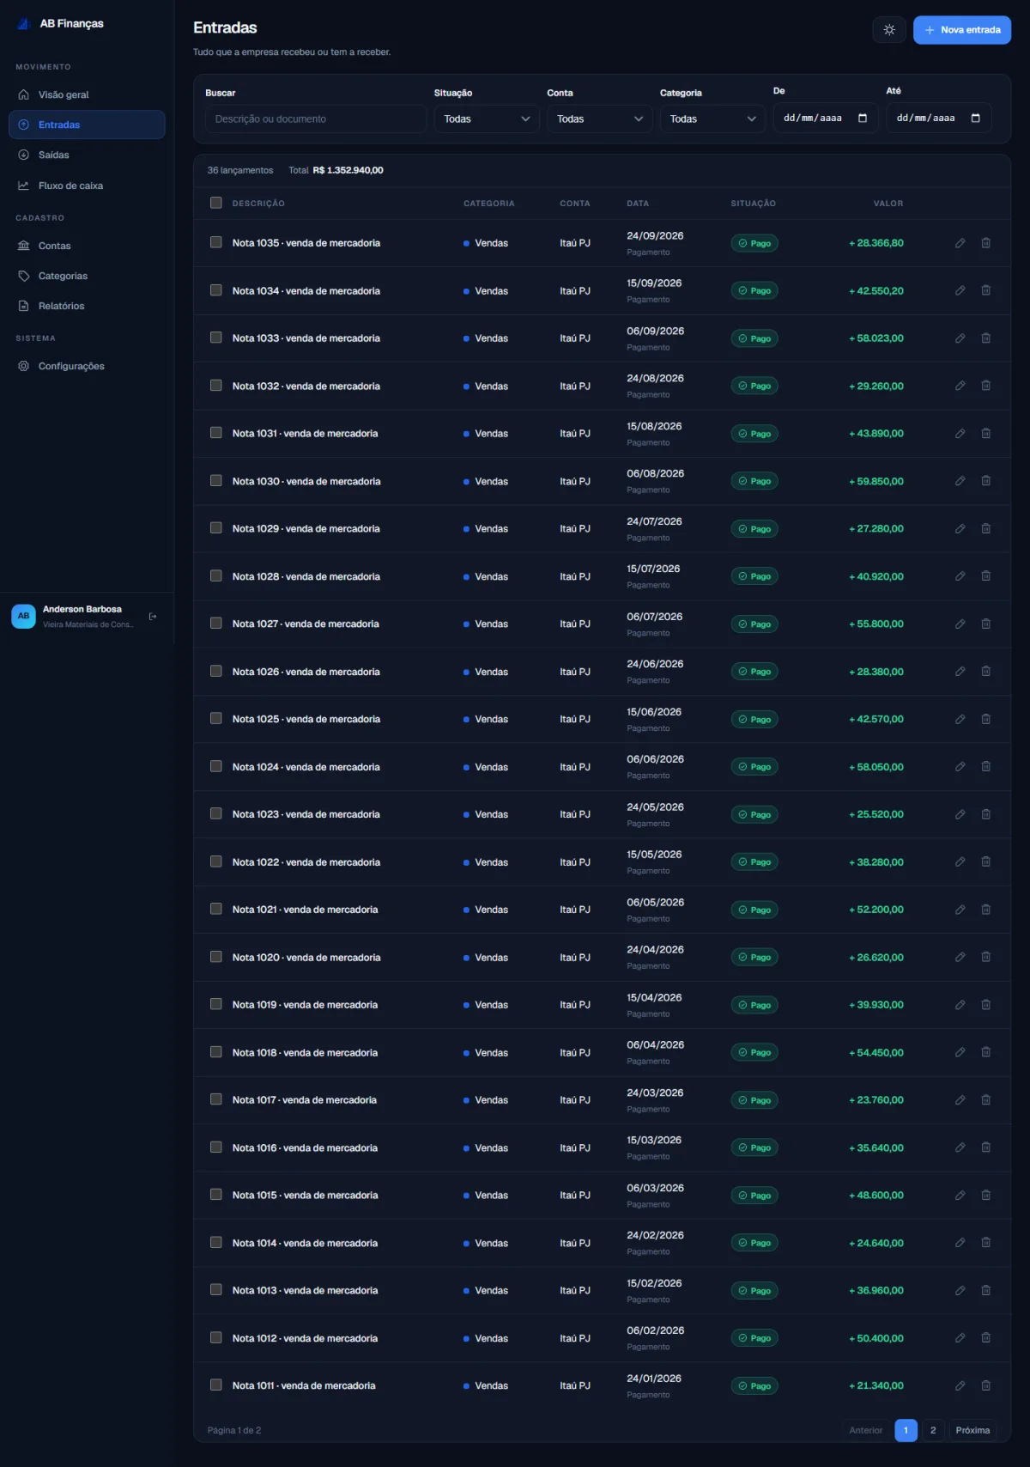Click the AB user avatar
This screenshot has height=1467, width=1030.
click(23, 616)
